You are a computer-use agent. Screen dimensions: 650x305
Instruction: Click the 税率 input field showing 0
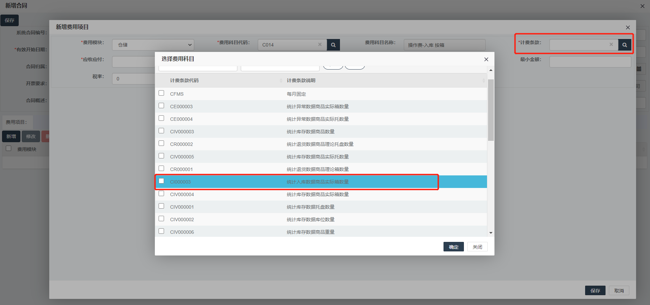click(134, 79)
